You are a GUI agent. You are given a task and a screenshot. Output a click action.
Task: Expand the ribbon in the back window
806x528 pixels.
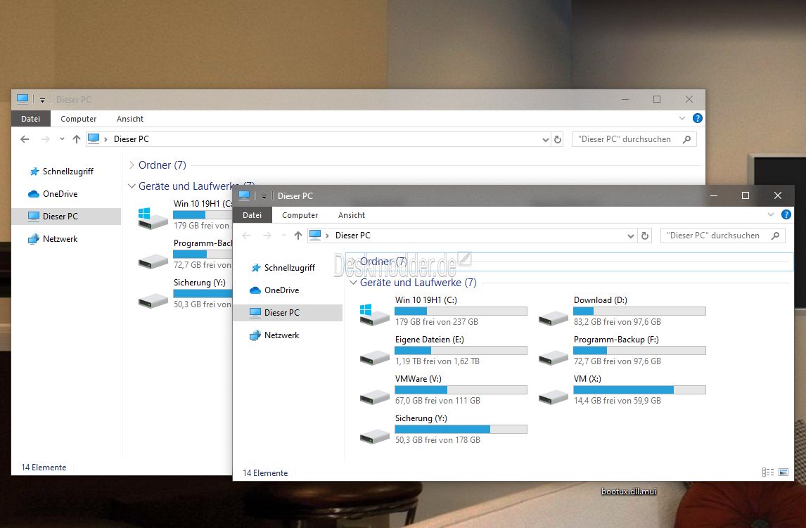tap(682, 118)
